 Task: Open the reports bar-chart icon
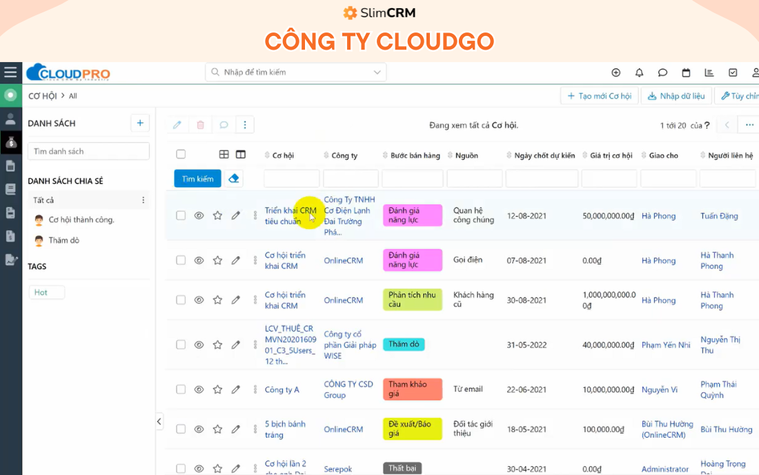point(709,72)
